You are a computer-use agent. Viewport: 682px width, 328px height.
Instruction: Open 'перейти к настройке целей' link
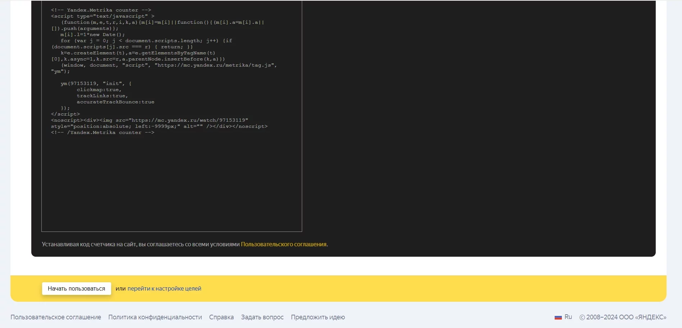[x=164, y=288]
